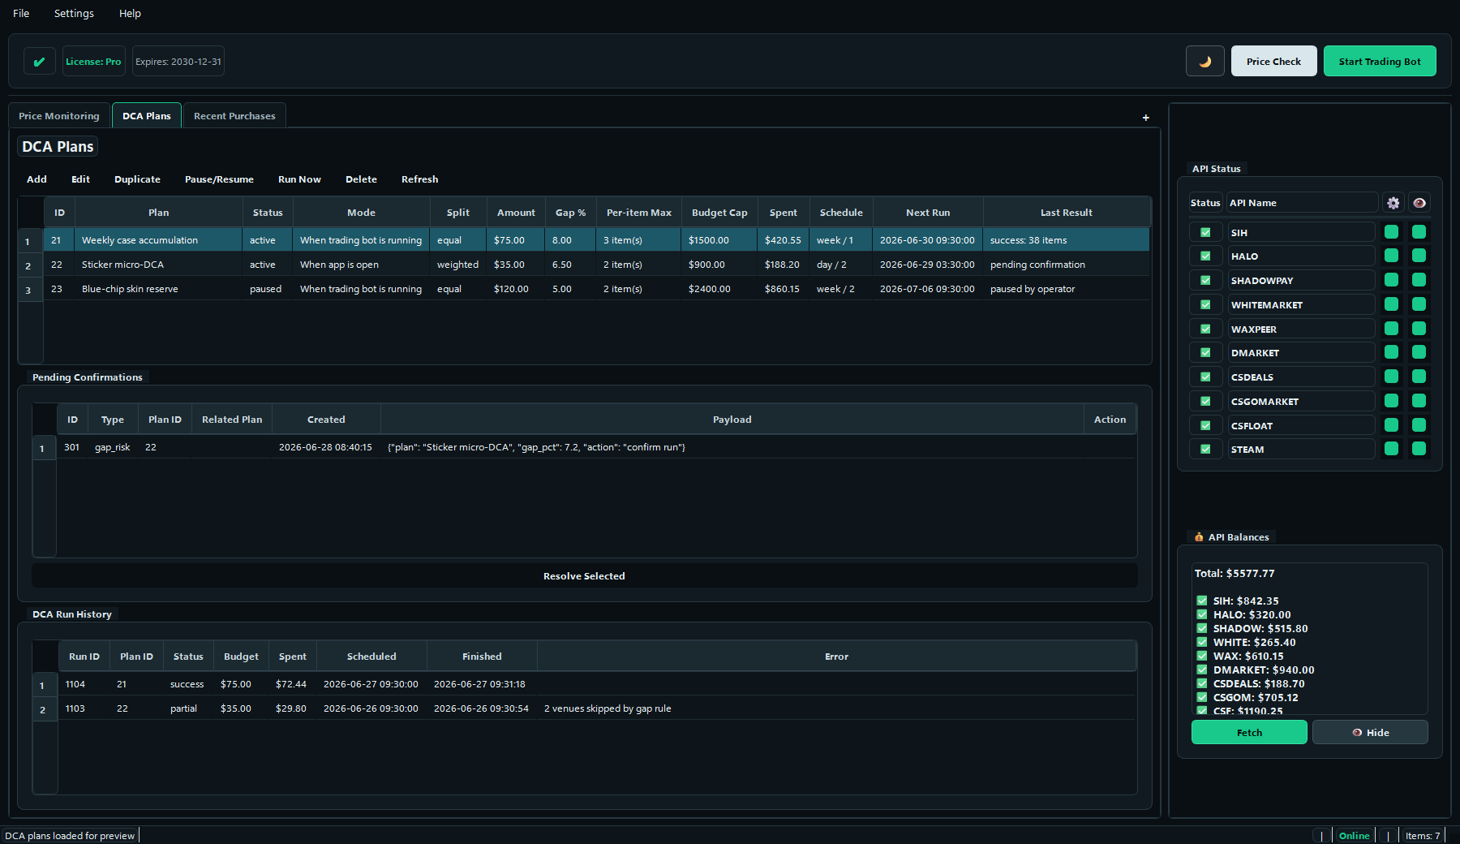This screenshot has width=1460, height=844.
Task: Click the green checkmark license icon
Action: tap(39, 61)
